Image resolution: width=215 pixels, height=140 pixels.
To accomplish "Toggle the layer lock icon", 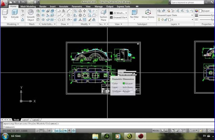I will (166, 20).
